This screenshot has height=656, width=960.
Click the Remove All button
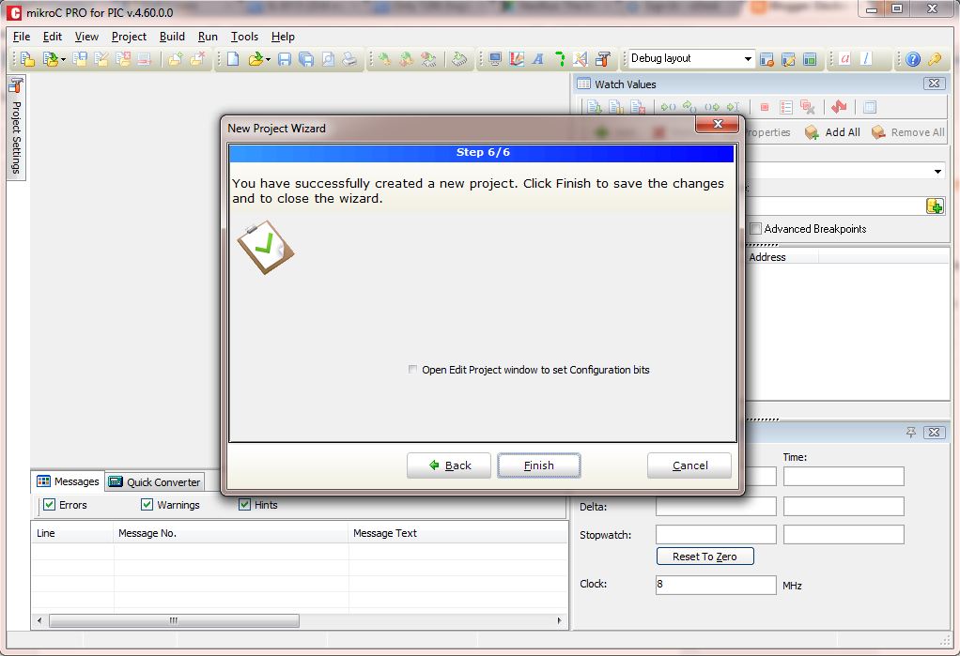[908, 132]
